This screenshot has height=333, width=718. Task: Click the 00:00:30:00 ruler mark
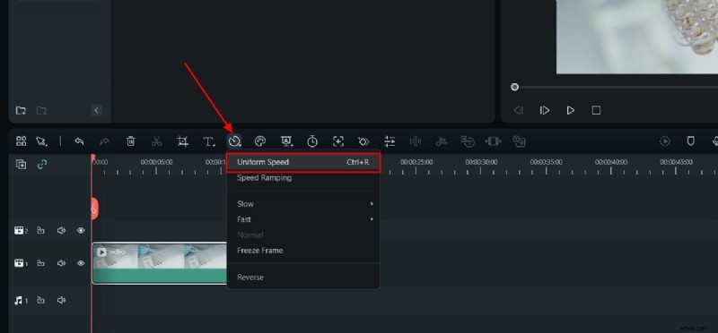click(x=481, y=162)
